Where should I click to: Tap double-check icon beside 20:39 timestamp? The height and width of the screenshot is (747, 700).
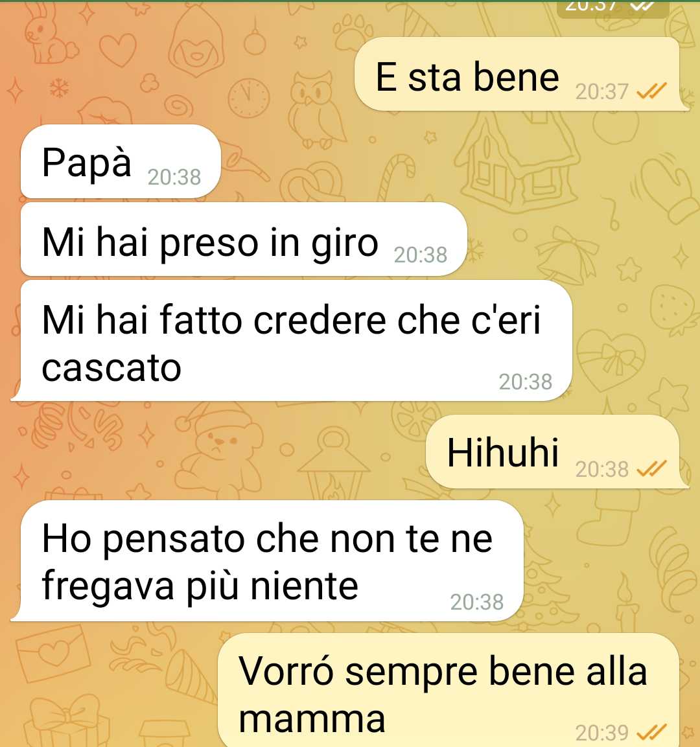pyautogui.click(x=651, y=732)
